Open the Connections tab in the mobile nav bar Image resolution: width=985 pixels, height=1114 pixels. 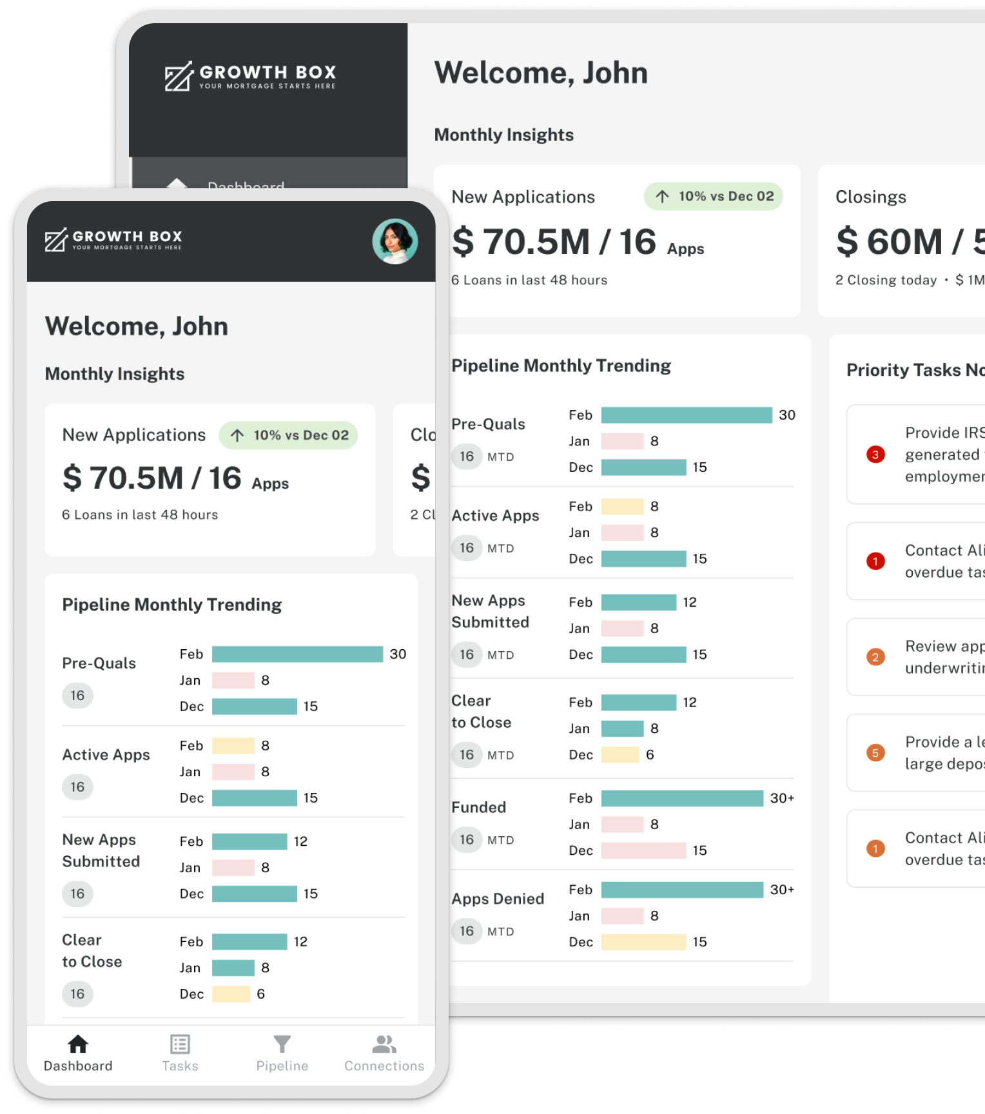pos(384,1053)
